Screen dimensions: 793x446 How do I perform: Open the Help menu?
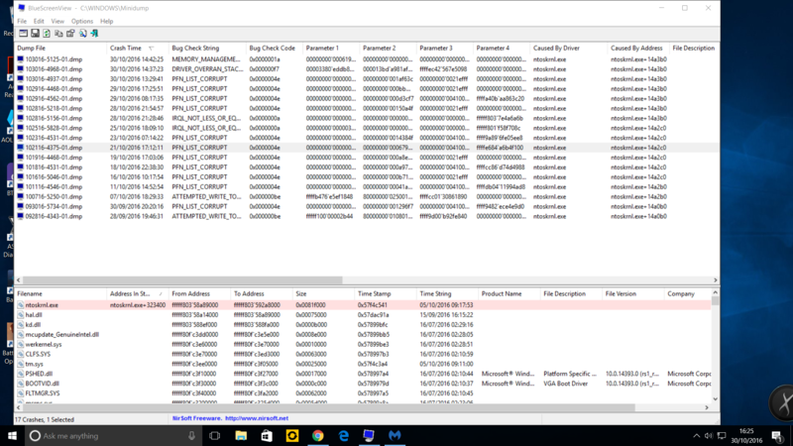tap(106, 21)
